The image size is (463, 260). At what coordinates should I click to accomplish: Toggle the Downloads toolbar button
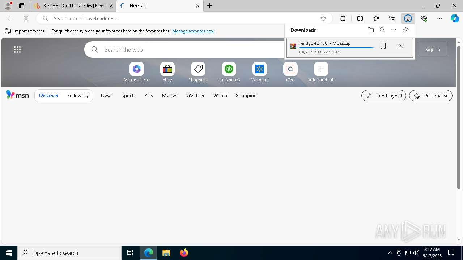pos(408,18)
